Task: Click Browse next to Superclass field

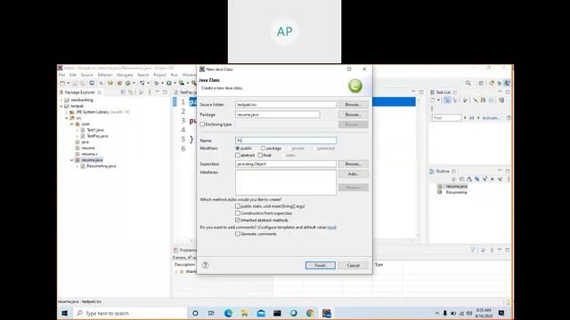Action: [353, 164]
